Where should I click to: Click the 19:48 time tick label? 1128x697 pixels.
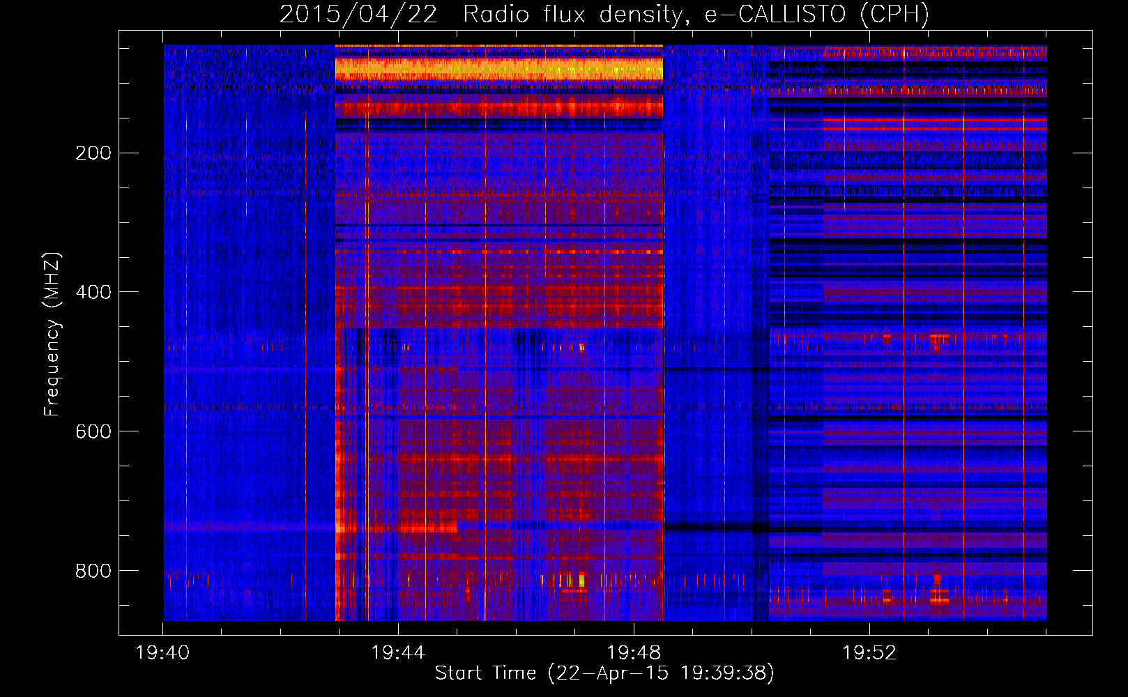click(x=634, y=652)
